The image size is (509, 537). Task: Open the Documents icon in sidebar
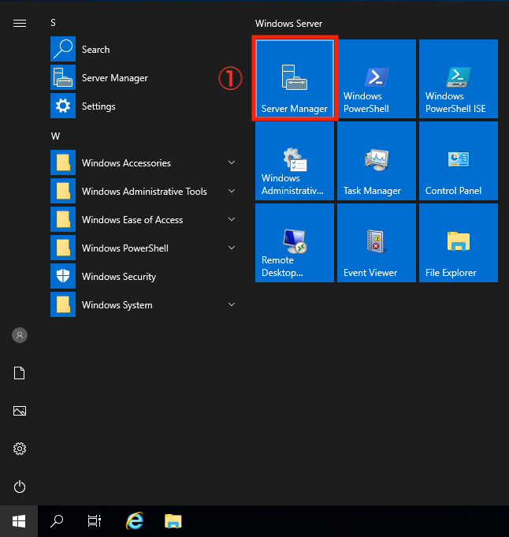coord(20,373)
